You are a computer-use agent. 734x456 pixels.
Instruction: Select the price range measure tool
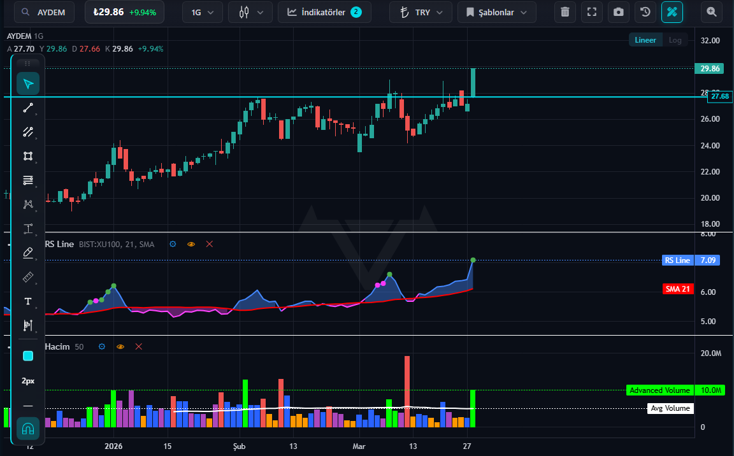click(28, 229)
